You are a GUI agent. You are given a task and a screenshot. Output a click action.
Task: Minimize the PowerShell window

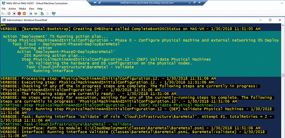coord(260,20)
